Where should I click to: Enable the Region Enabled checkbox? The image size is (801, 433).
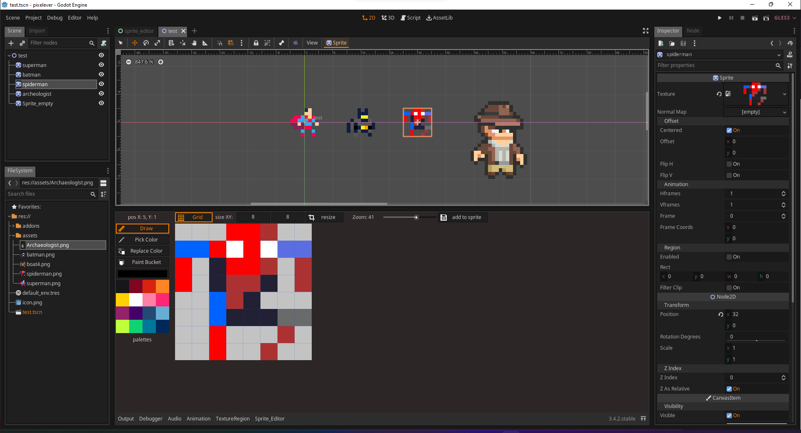729,257
